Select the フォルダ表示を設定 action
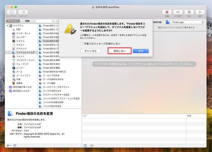This screenshot has width=212, height=152. click(x=52, y=106)
